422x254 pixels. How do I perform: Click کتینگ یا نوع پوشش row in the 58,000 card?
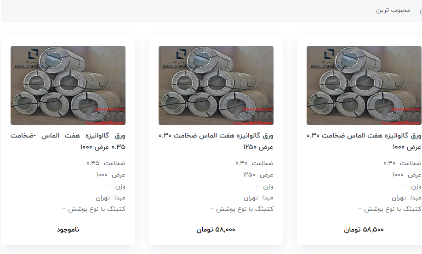tap(242, 209)
